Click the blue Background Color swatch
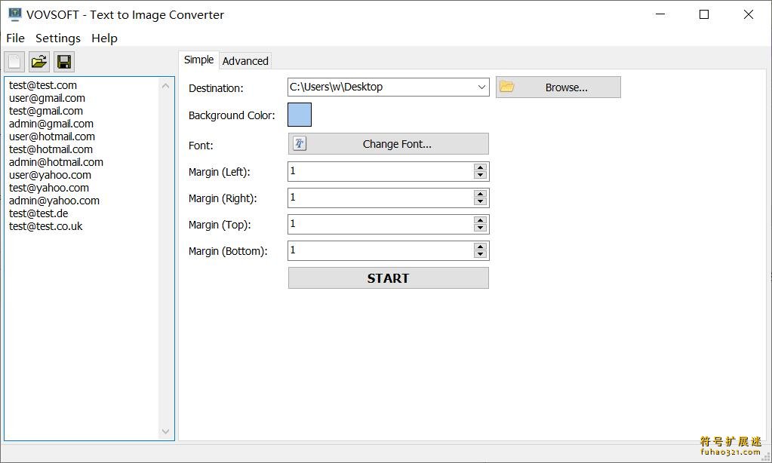 pos(299,115)
